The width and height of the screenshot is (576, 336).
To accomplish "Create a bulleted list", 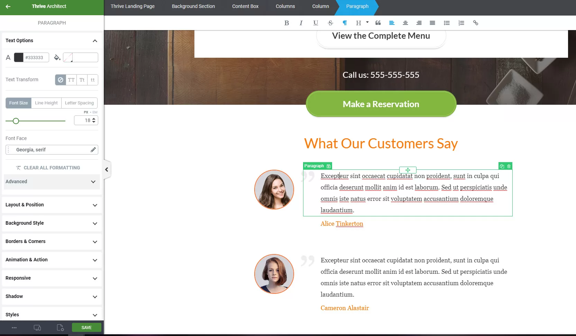I will tap(447, 23).
